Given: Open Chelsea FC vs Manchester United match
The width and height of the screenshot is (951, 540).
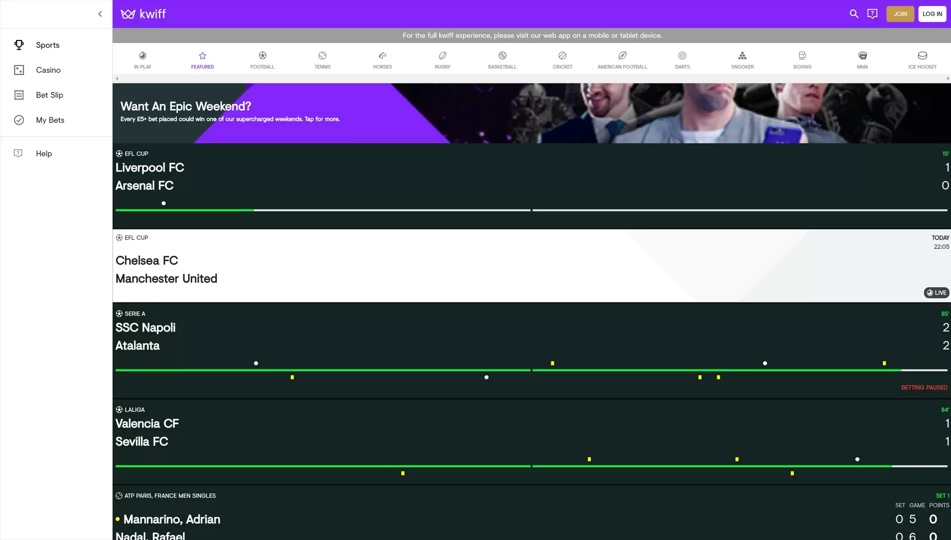Looking at the screenshot, I should [532, 265].
